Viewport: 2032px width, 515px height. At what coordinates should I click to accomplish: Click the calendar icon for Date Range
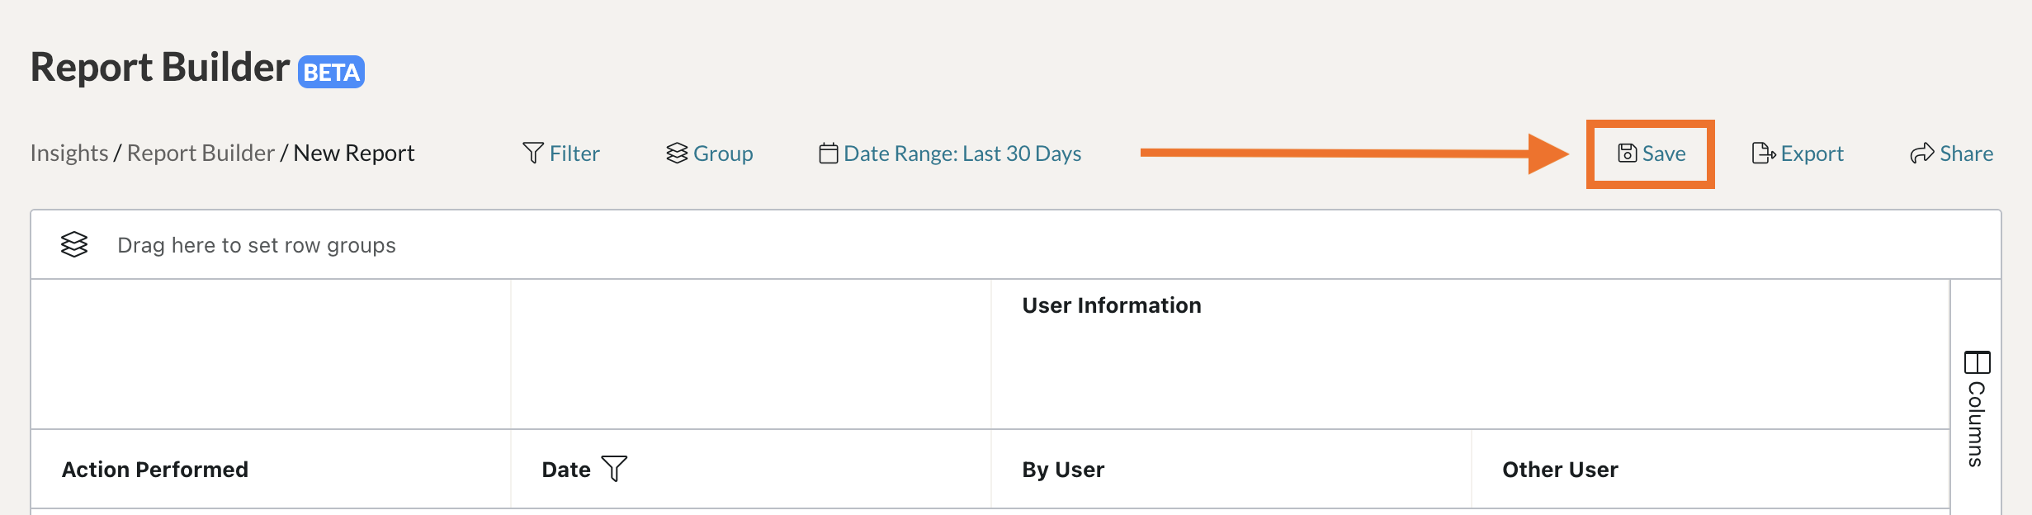(828, 154)
